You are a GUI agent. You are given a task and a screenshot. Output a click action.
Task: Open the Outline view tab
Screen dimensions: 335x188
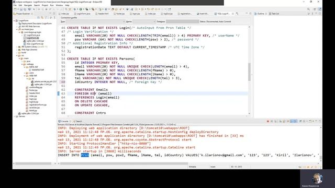(261, 14)
